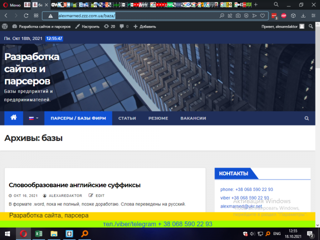Switch ENG keyboard language indicator

[x=277, y=233]
